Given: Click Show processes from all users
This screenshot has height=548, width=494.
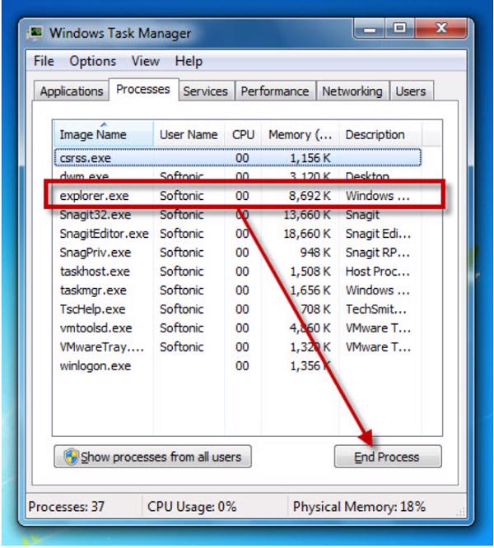Looking at the screenshot, I should click(x=153, y=457).
